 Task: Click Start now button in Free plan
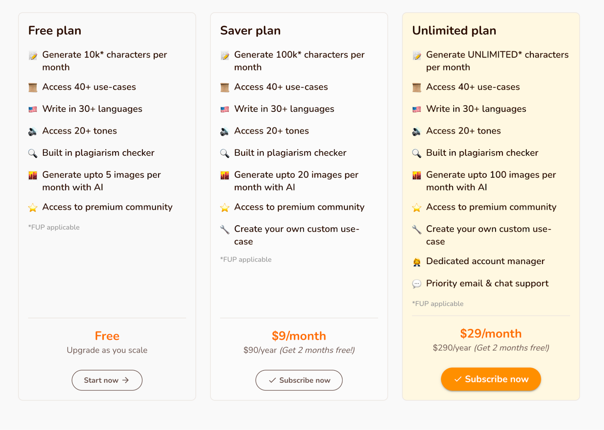(107, 380)
